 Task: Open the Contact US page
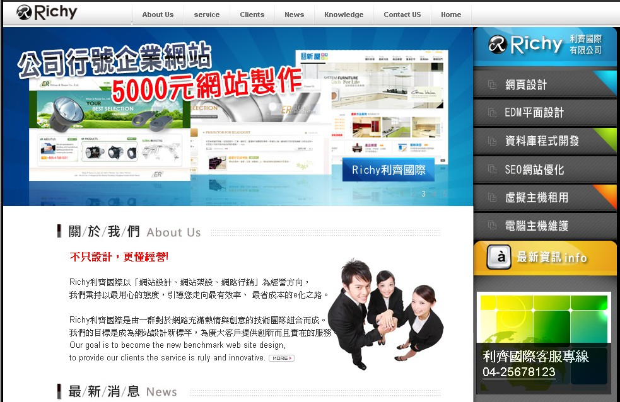(x=402, y=14)
